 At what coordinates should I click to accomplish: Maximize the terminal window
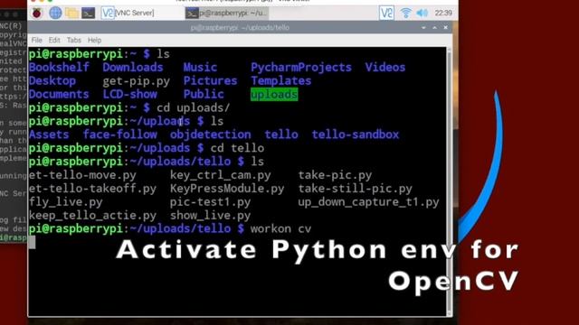(434, 28)
